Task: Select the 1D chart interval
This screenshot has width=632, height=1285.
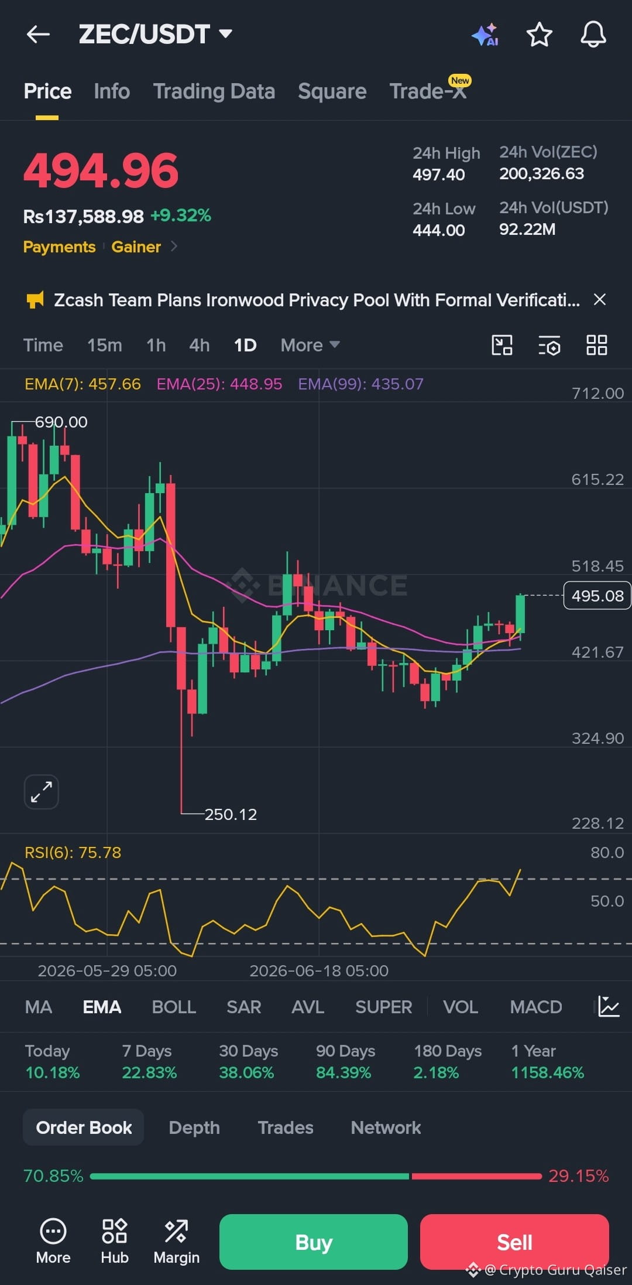Action: [245, 345]
